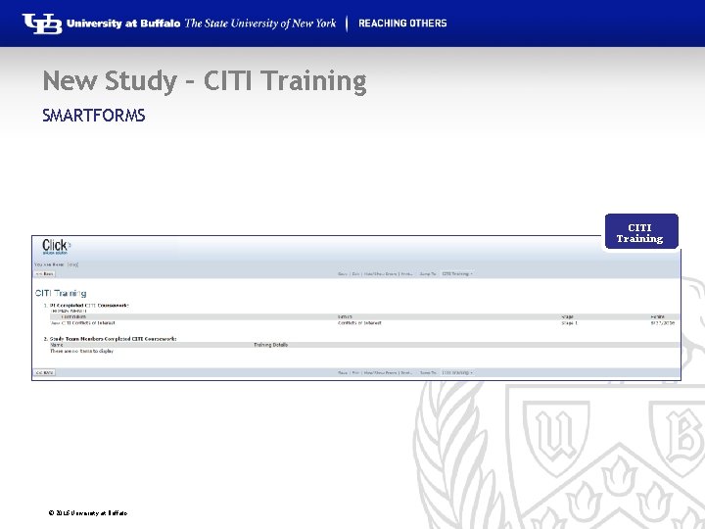Click Exit in the footer toolbar
Viewport: 705px width, 529px height.
tap(355, 373)
